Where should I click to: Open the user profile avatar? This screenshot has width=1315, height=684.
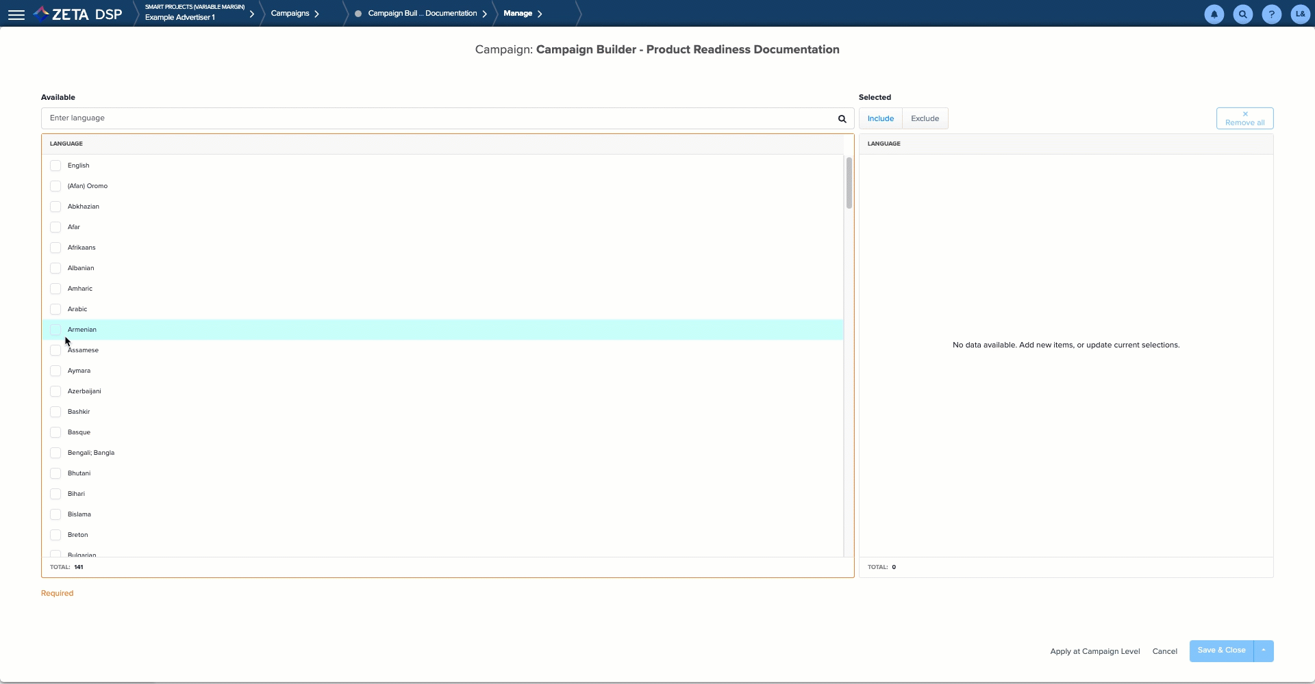tap(1300, 14)
